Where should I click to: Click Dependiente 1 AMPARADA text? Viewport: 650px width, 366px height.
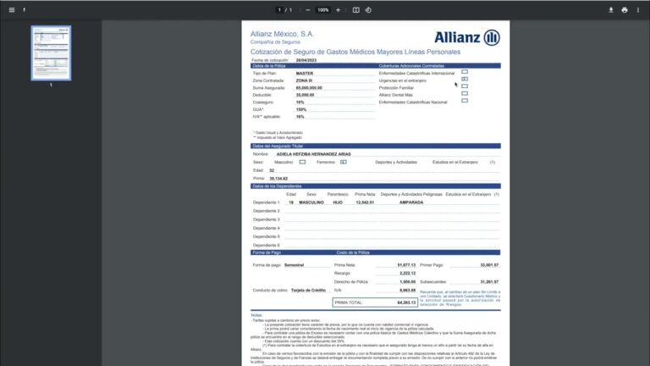pos(411,202)
